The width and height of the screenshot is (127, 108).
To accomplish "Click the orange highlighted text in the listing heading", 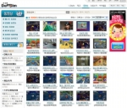I will coord(33,18).
